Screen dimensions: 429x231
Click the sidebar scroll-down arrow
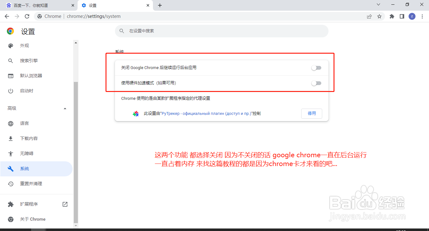[x=76, y=226]
